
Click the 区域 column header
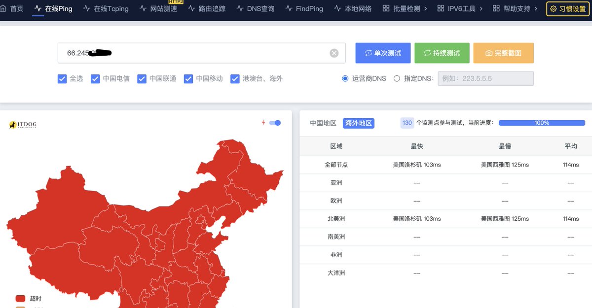coord(336,146)
